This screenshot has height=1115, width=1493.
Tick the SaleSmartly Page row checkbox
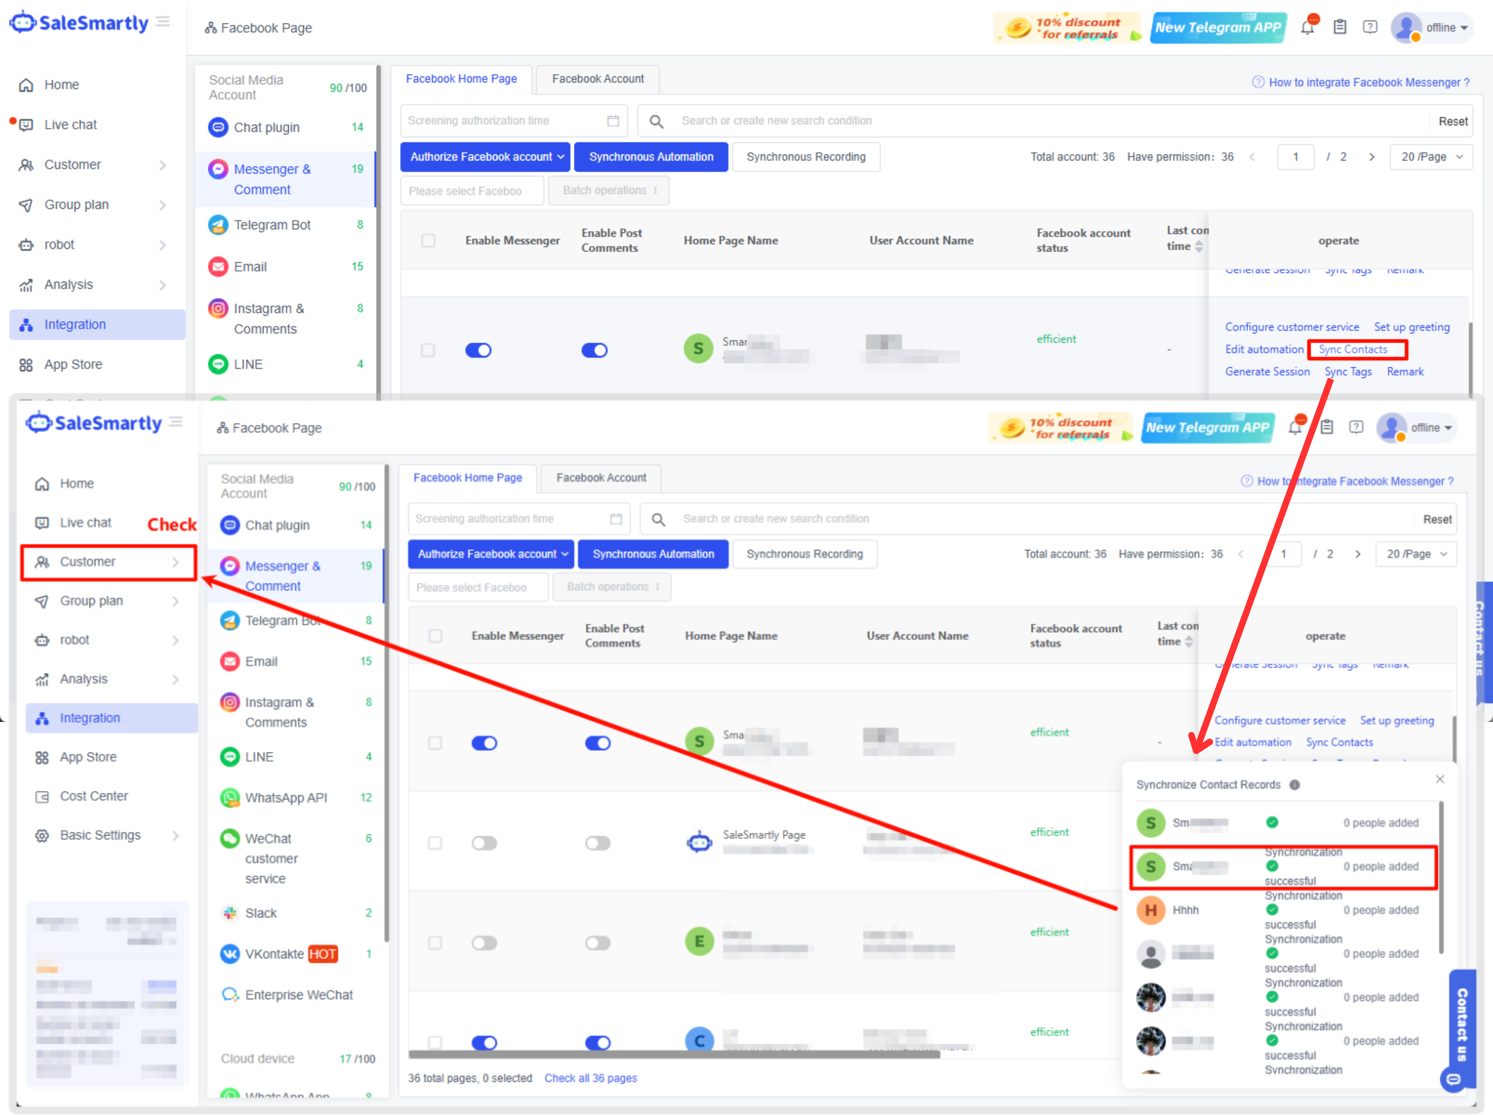[x=435, y=844]
